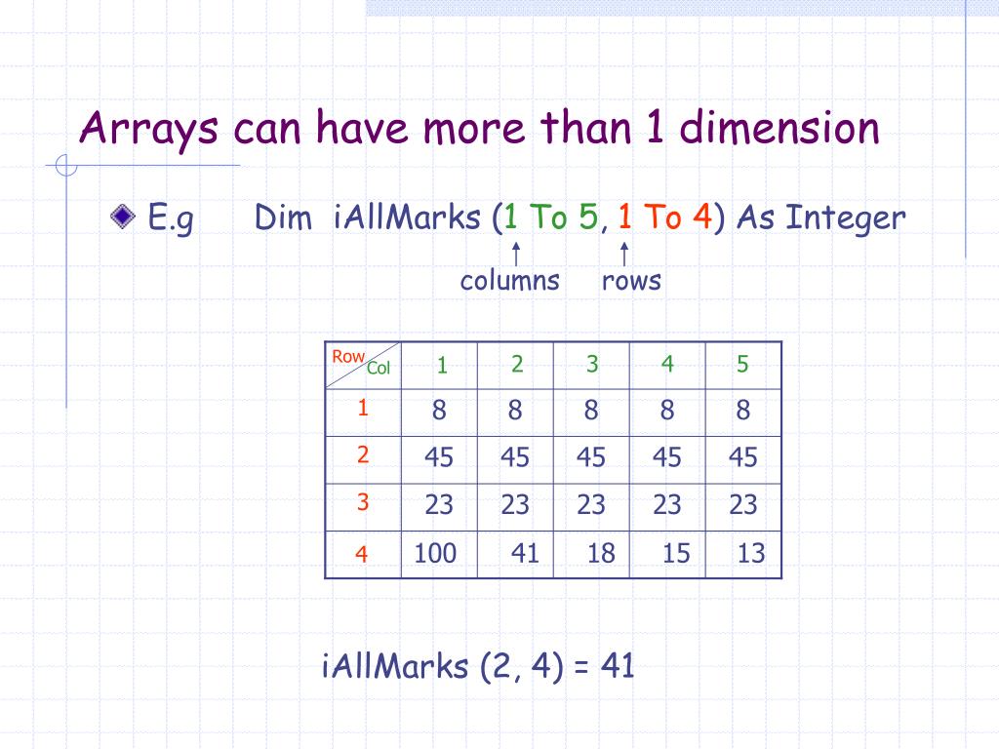The height and width of the screenshot is (749, 999).
Task: Select green column header 2
Action: pos(517,365)
